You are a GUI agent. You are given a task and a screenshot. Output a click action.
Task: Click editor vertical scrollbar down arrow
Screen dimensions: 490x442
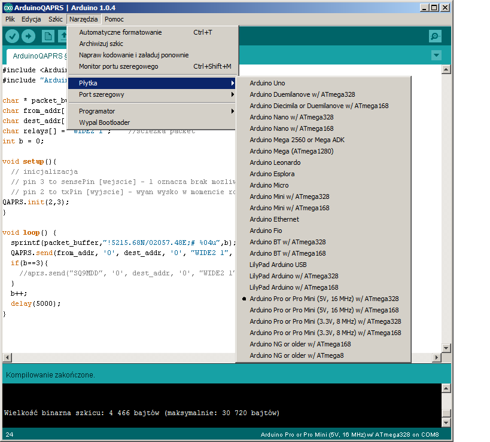click(446, 348)
